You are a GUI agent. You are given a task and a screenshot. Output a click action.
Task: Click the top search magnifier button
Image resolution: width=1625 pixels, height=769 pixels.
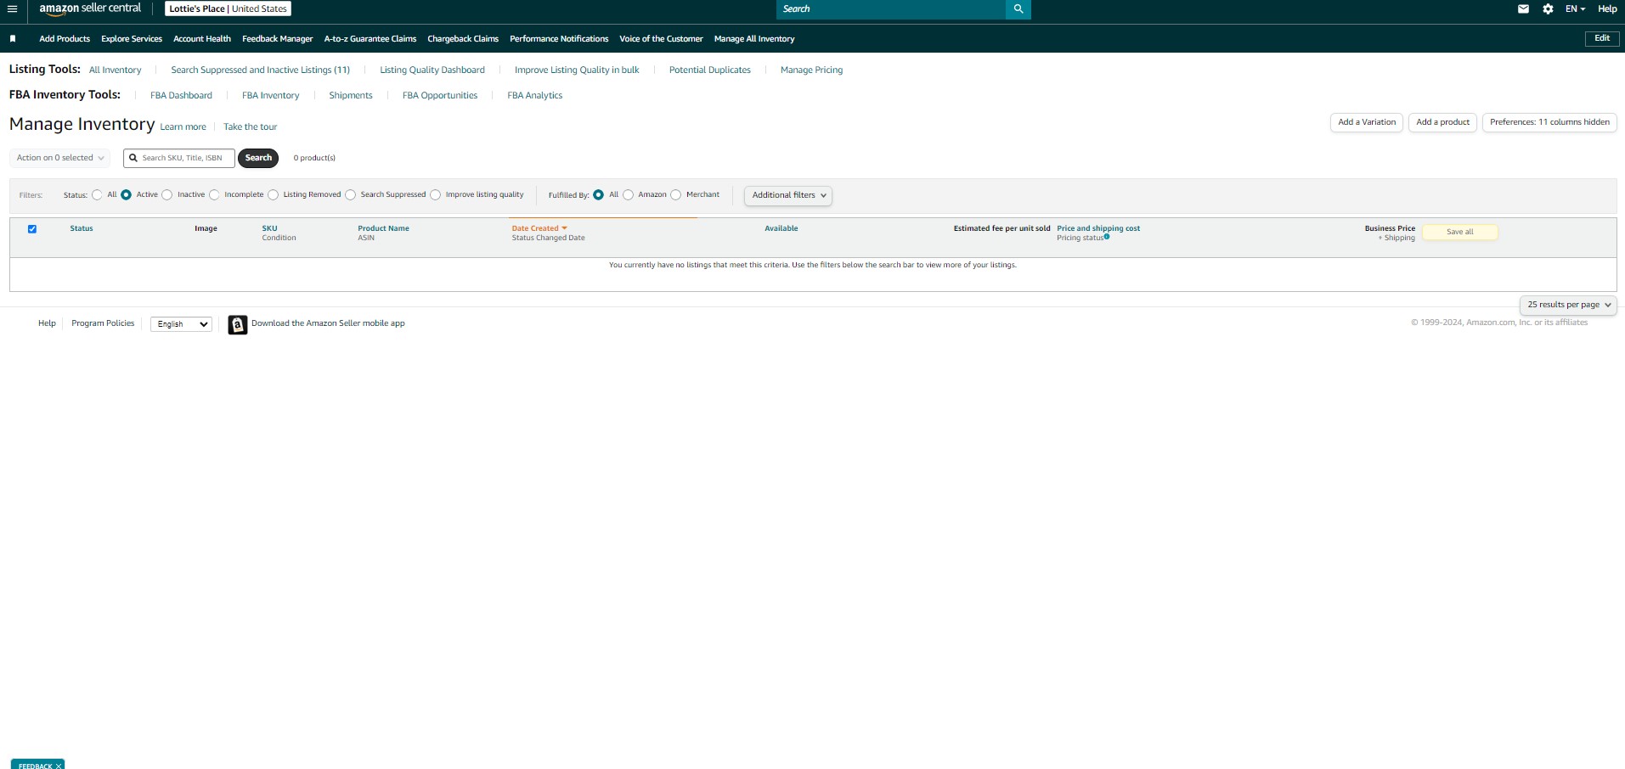click(1018, 9)
